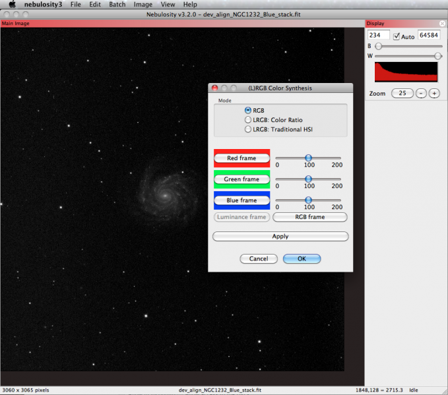Click the Red frame button
This screenshot has width=448, height=395.
click(241, 158)
